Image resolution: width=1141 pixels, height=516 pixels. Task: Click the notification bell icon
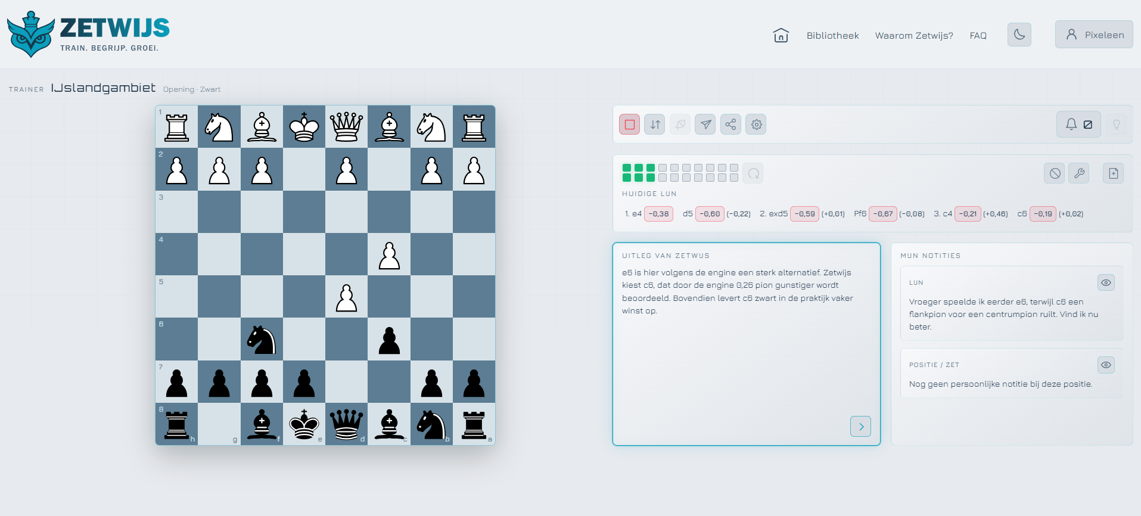(x=1071, y=124)
